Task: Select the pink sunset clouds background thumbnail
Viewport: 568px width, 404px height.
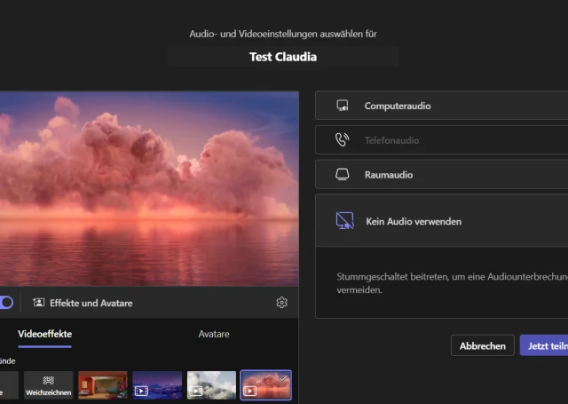Action: (265, 385)
